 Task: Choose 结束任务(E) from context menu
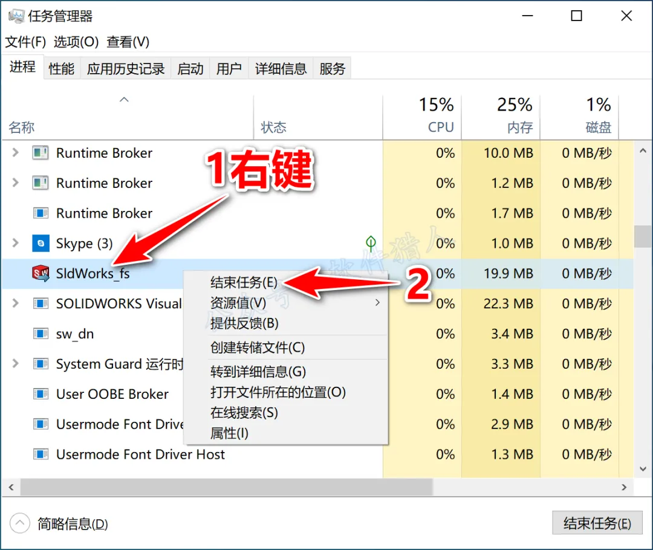[x=285, y=282]
